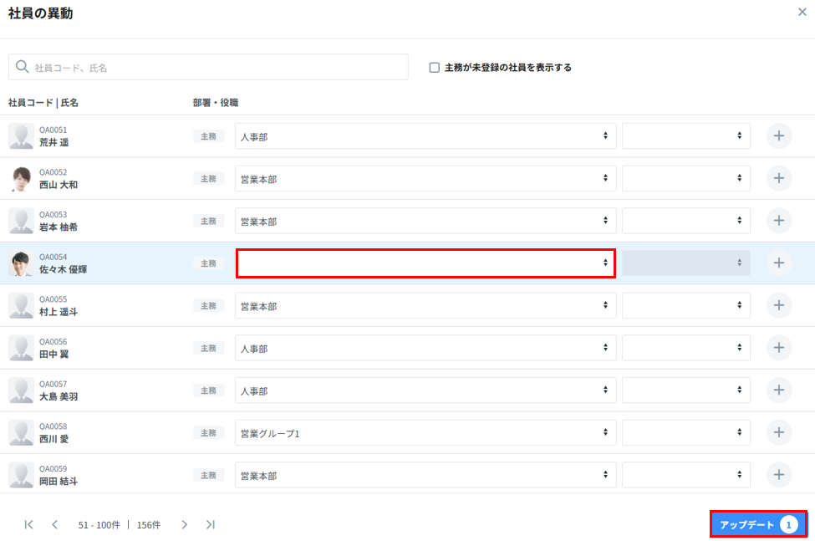
Task: Open 人事部 department dropdown for 荒井 遥
Action: [425, 136]
